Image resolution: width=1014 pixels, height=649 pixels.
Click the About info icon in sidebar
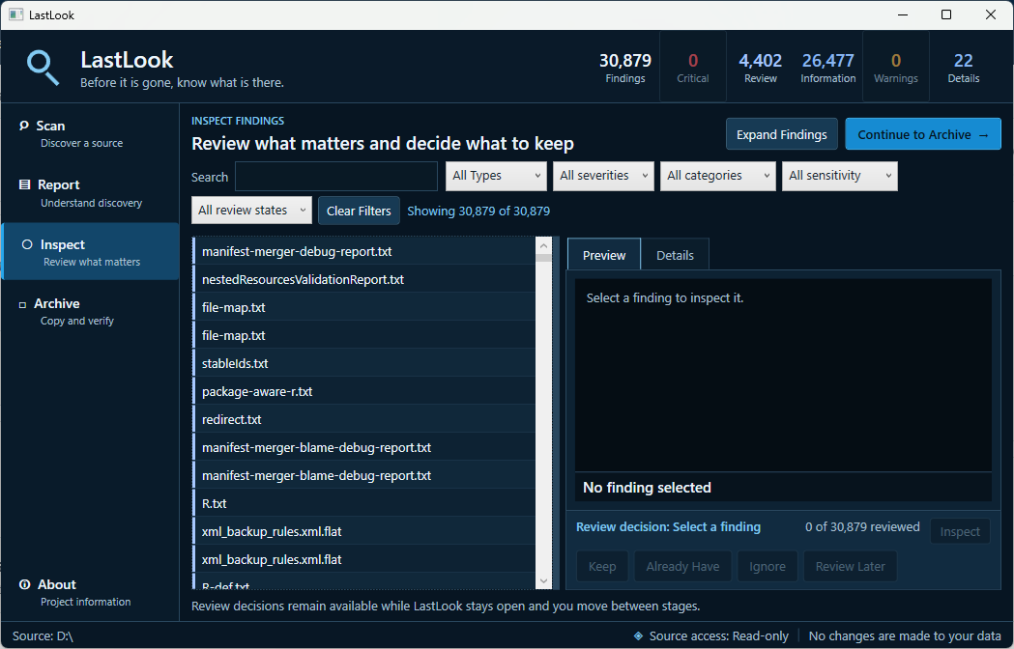(24, 584)
